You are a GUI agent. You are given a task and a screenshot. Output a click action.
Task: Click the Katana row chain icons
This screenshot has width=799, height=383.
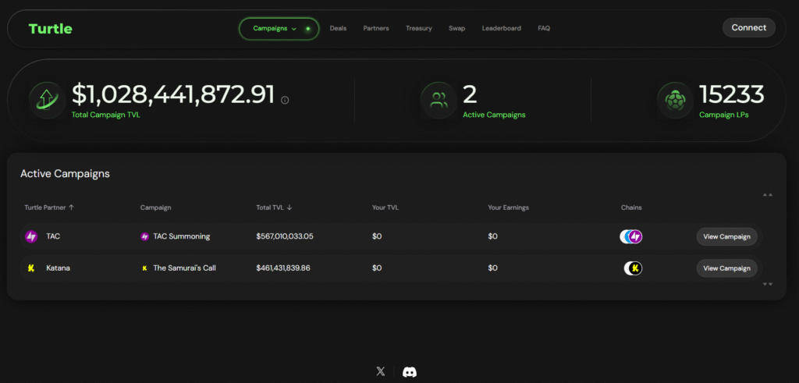tap(633, 268)
